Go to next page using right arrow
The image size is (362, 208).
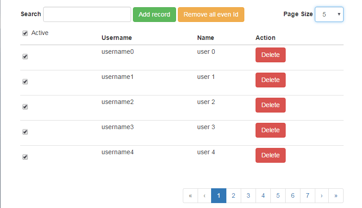coord(322,195)
